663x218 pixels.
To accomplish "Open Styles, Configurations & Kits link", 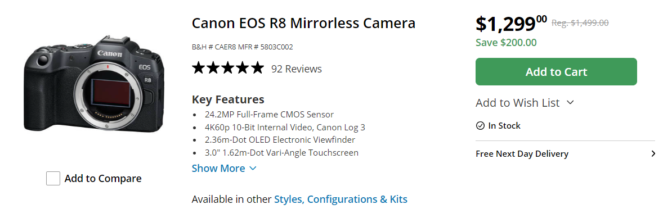I will click(x=341, y=199).
